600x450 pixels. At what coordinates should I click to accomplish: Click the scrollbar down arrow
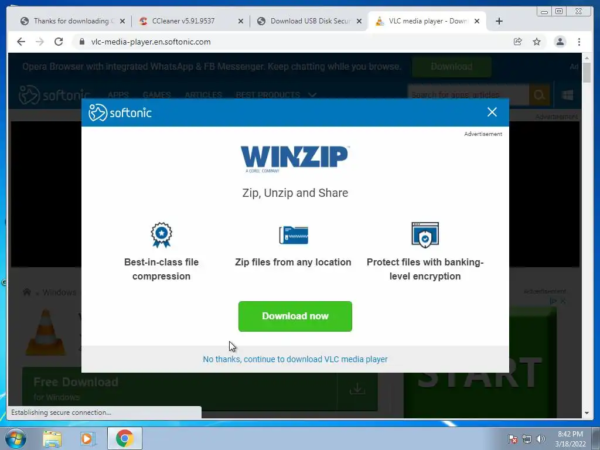pos(587,413)
